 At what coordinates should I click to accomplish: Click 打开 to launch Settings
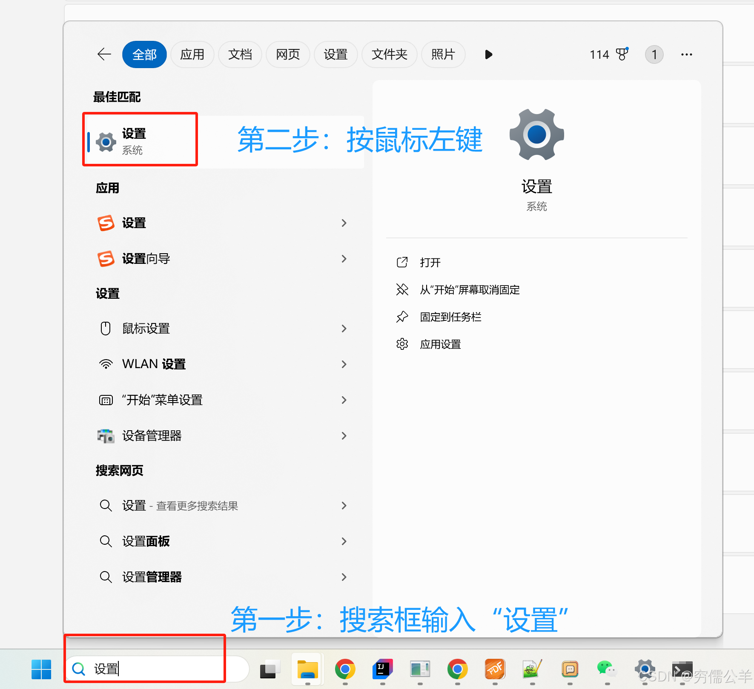click(430, 263)
